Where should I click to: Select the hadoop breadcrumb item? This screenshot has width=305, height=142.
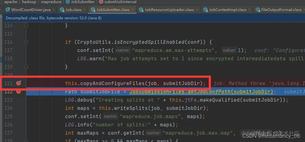coord(29,2)
